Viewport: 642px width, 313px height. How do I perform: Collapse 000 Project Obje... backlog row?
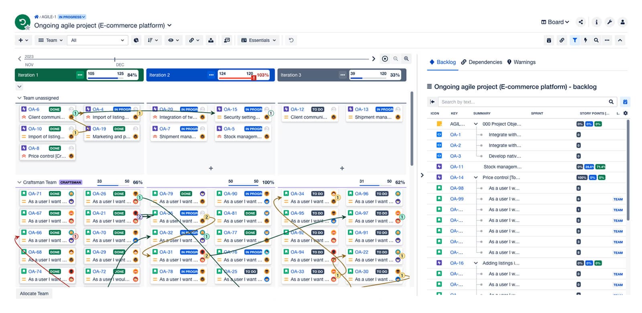coord(476,124)
